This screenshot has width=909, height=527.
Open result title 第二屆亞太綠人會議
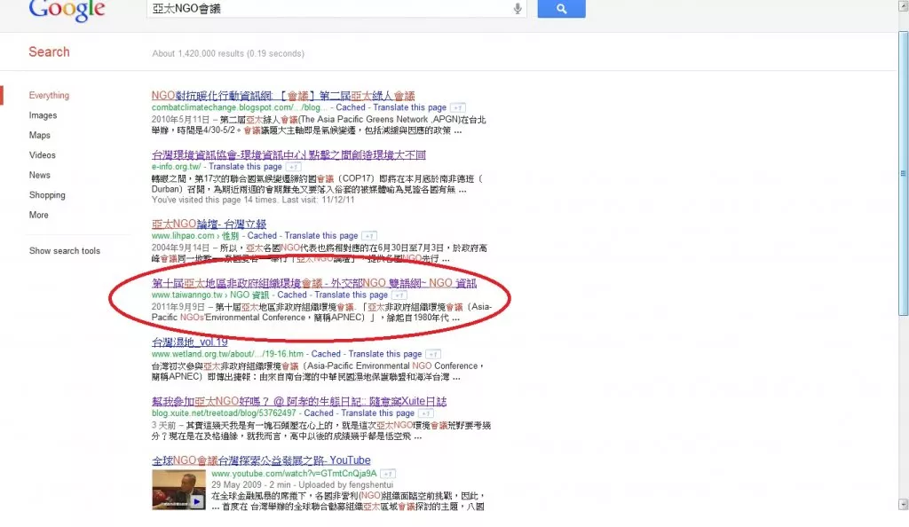point(283,96)
